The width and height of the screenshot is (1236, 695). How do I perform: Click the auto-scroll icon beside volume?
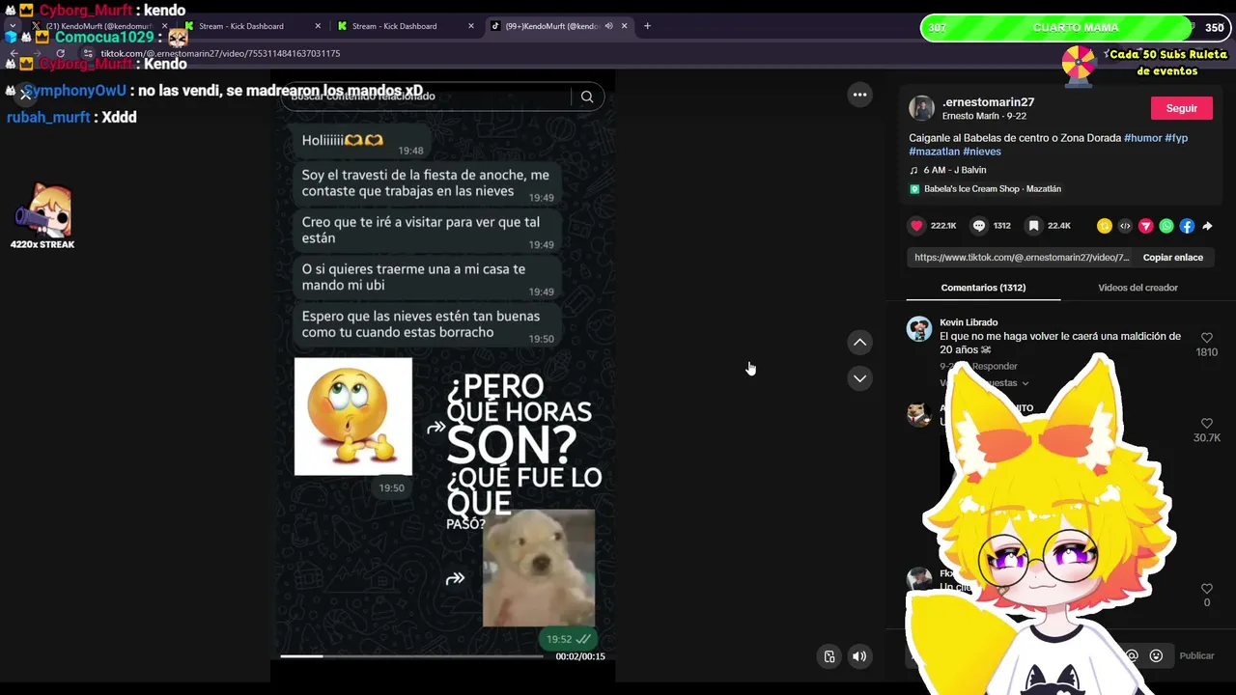829,656
